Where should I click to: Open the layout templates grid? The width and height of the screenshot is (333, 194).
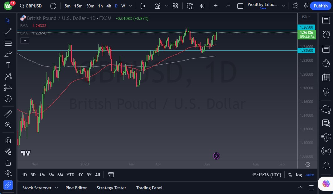point(175,6)
